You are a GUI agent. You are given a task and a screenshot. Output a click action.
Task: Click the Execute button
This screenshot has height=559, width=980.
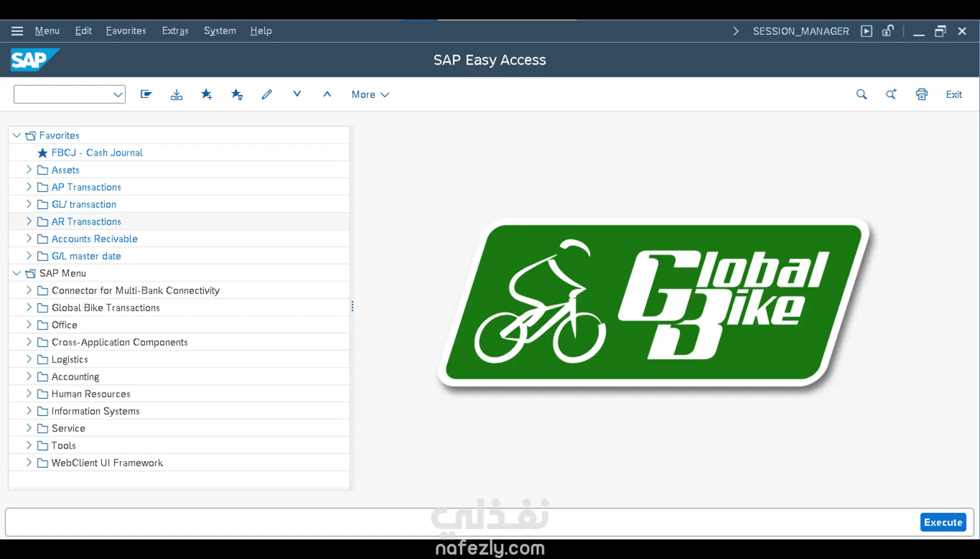click(x=943, y=522)
